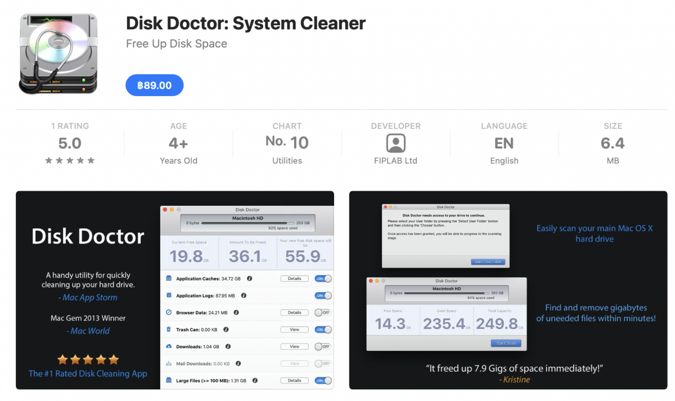Click the Application Caches row icon

click(169, 278)
